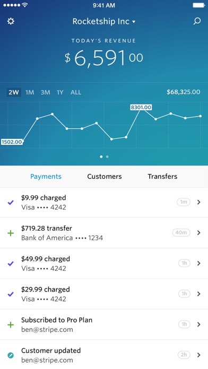The width and height of the screenshot is (208, 369).
Task: Expand the Customer updated row chevron
Action: point(199,355)
